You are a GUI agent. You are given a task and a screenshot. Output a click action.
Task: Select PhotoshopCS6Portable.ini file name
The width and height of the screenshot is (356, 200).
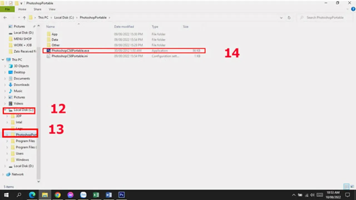pyautogui.click(x=70, y=56)
